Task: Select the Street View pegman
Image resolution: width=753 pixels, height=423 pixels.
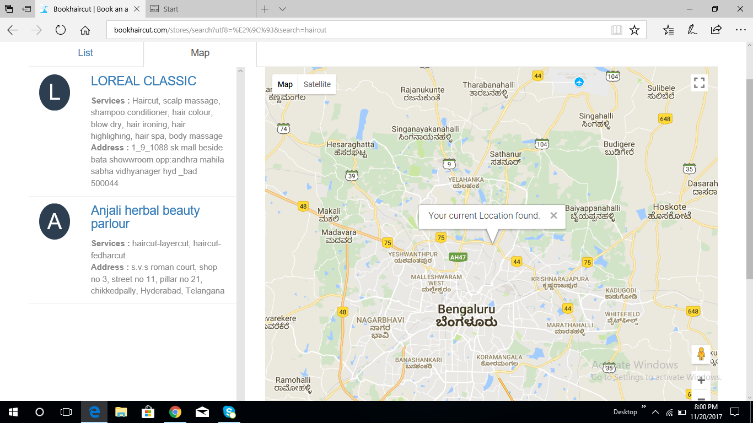Action: coord(701,354)
